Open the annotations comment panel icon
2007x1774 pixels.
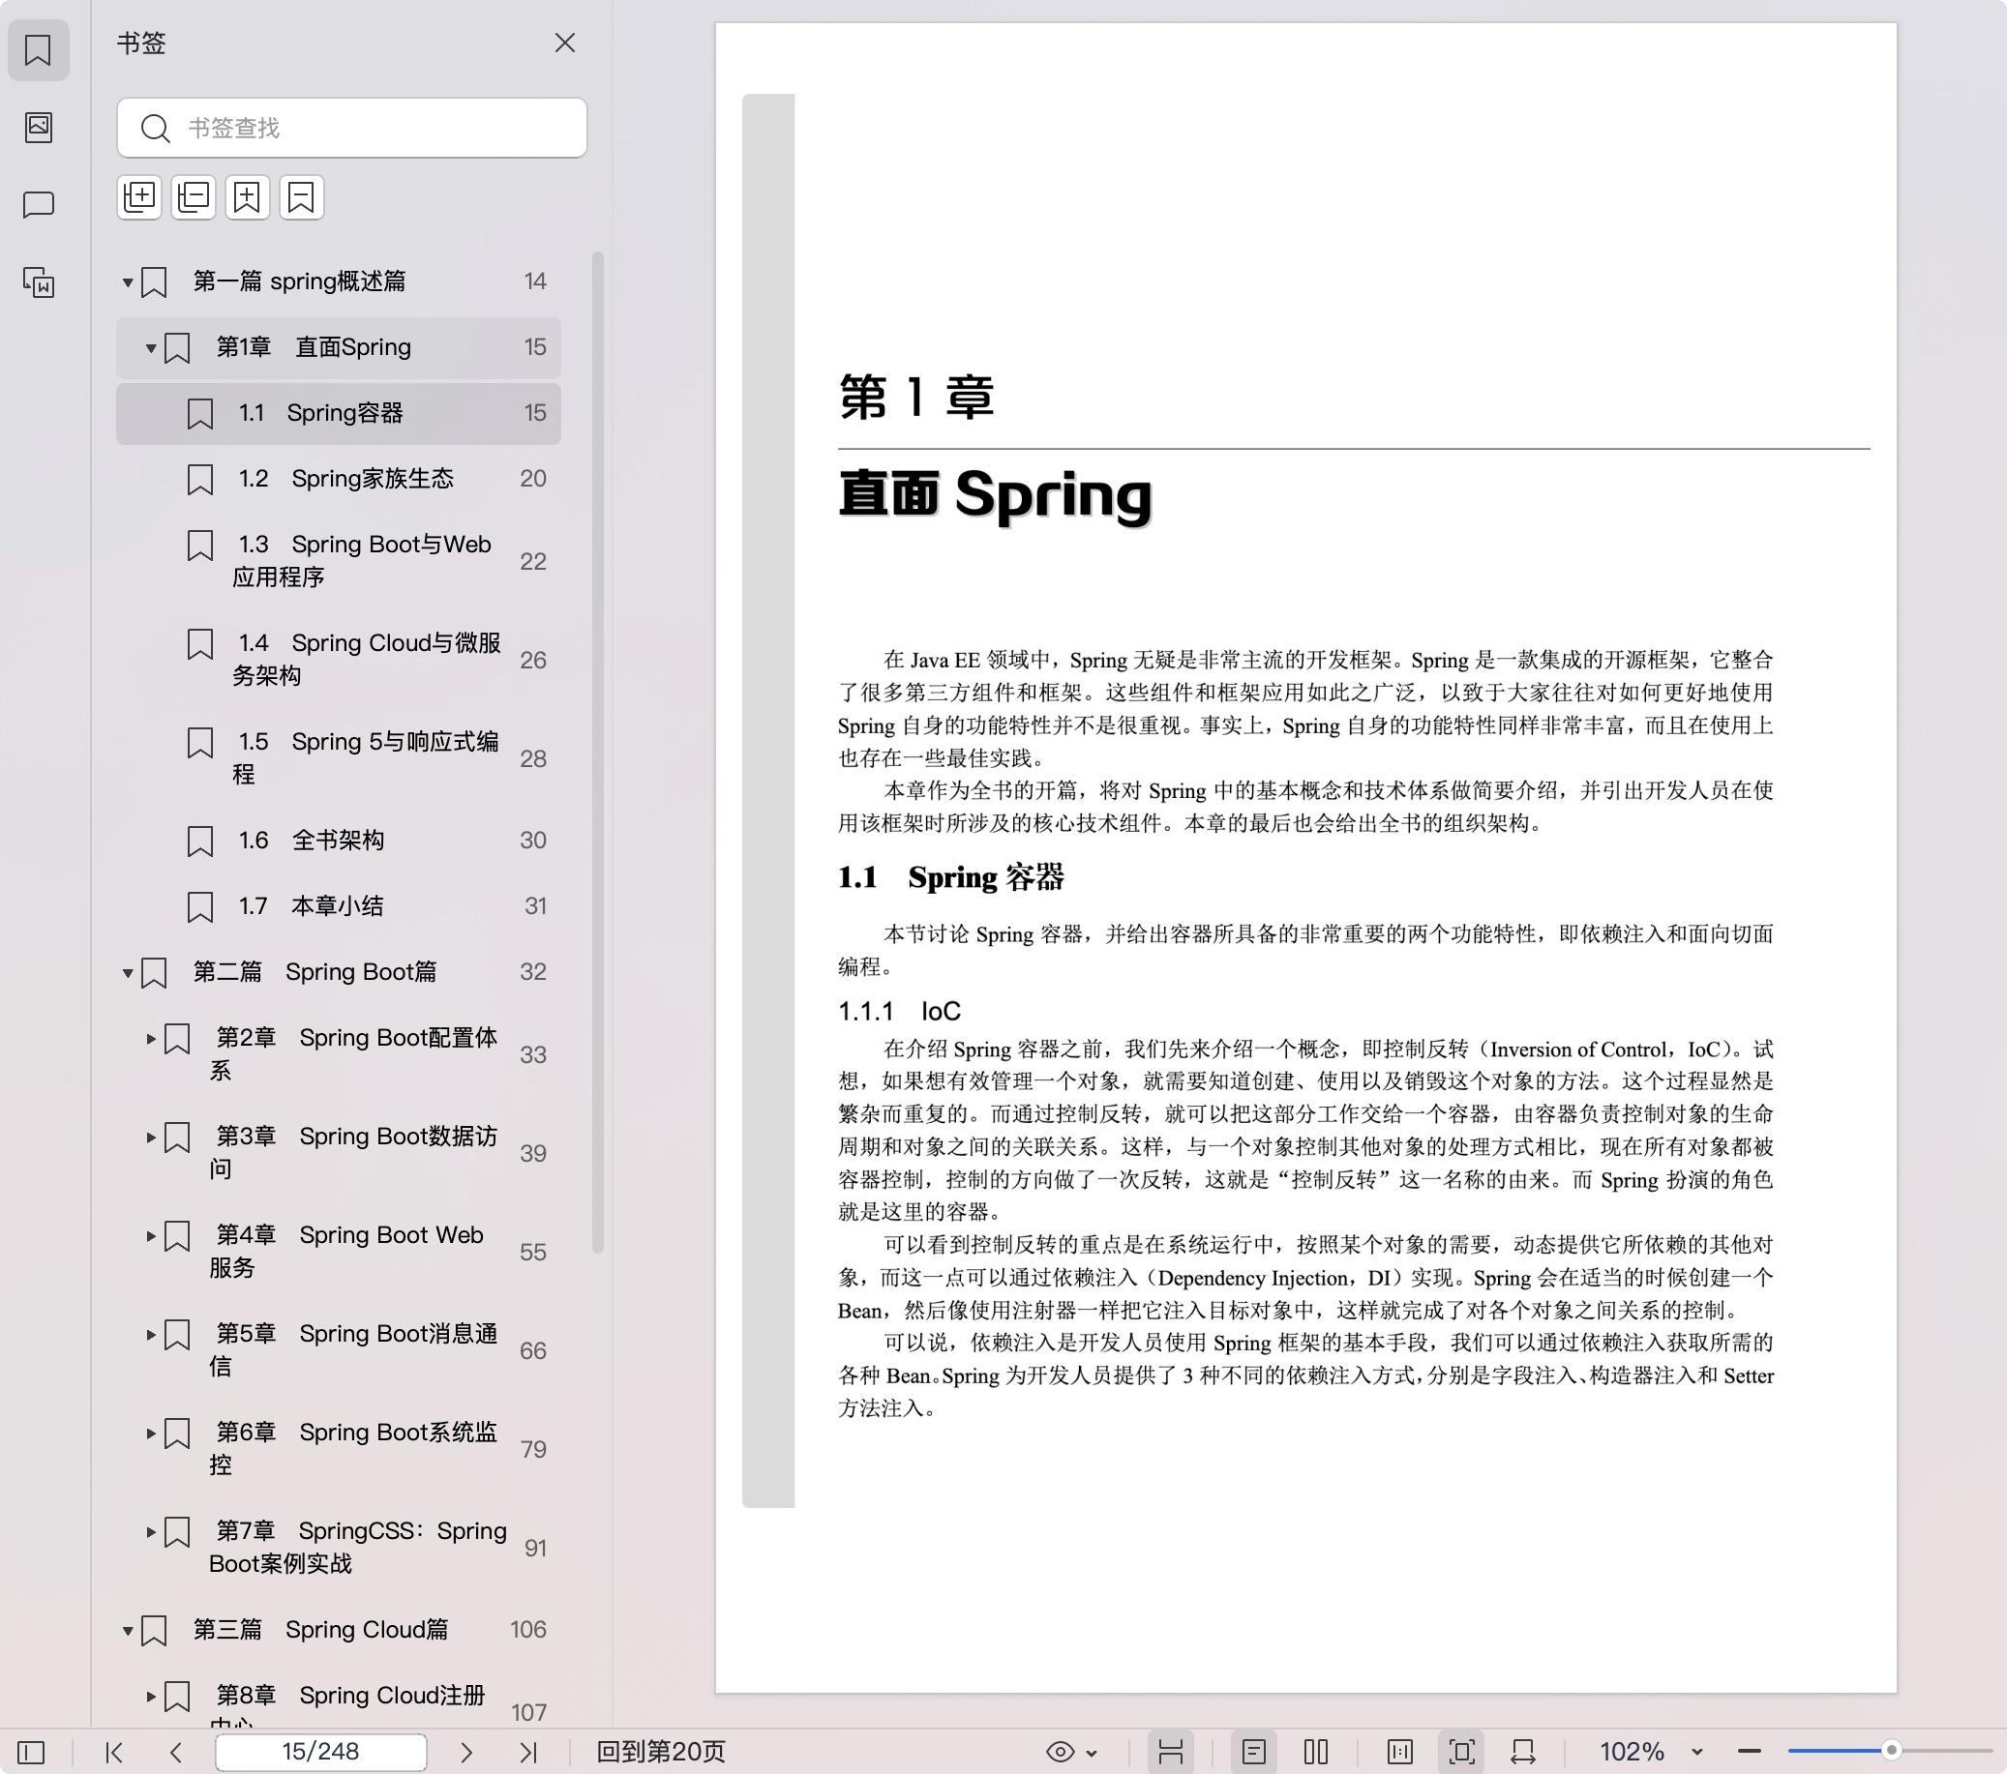(x=39, y=205)
